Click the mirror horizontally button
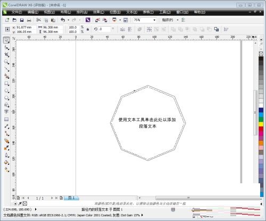Viewport: 266px width, 221px height. coord(122,29)
